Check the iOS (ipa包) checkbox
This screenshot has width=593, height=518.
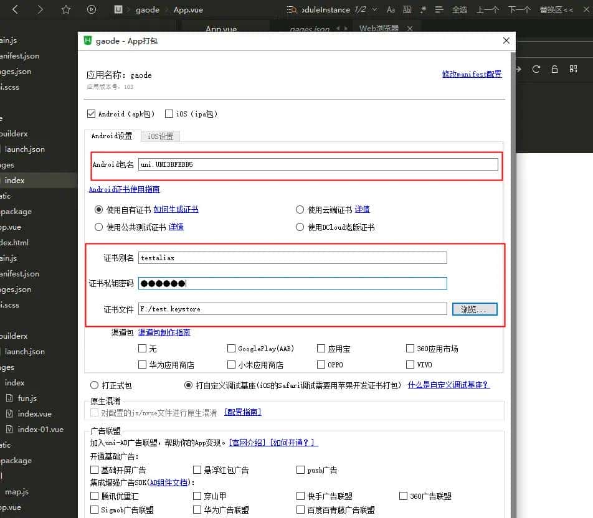pos(168,113)
